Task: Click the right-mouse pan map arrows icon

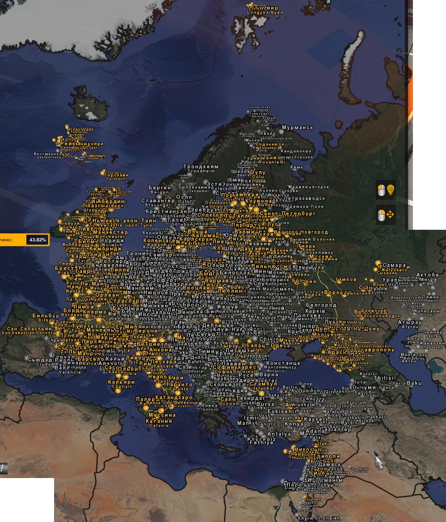Action: point(386,215)
